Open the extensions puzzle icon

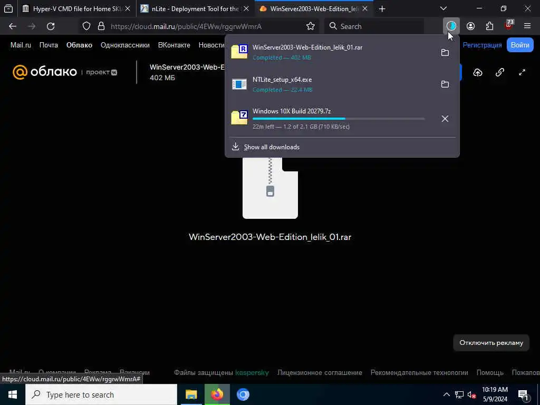click(x=489, y=26)
